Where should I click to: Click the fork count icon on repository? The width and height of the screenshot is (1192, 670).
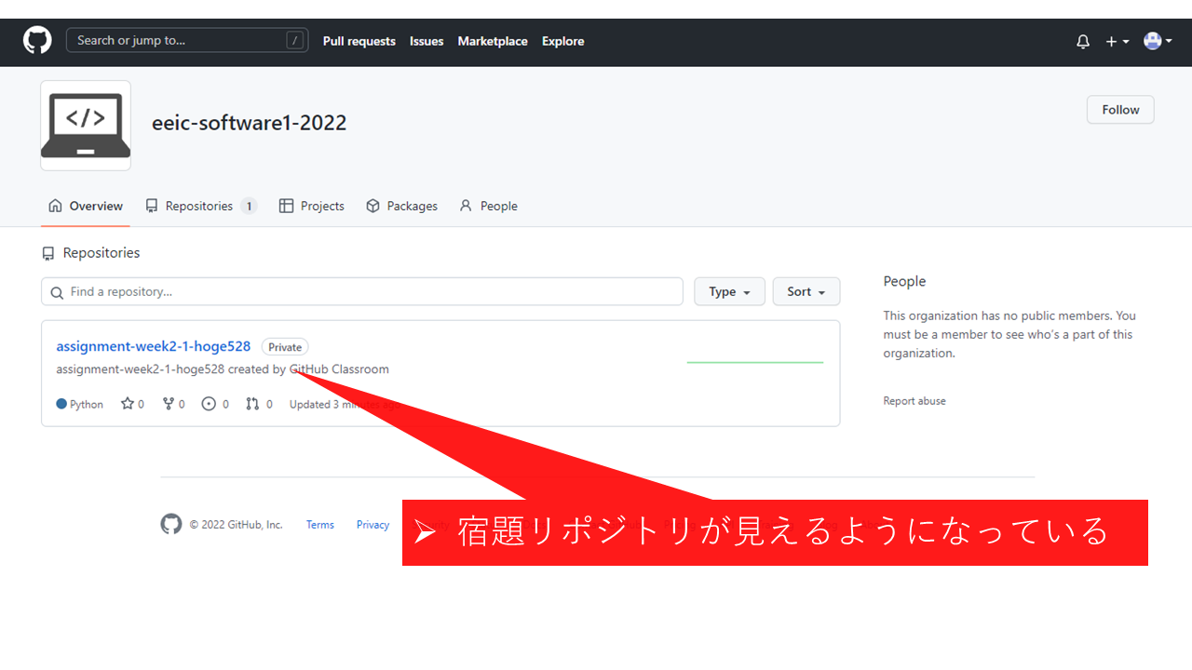point(168,404)
